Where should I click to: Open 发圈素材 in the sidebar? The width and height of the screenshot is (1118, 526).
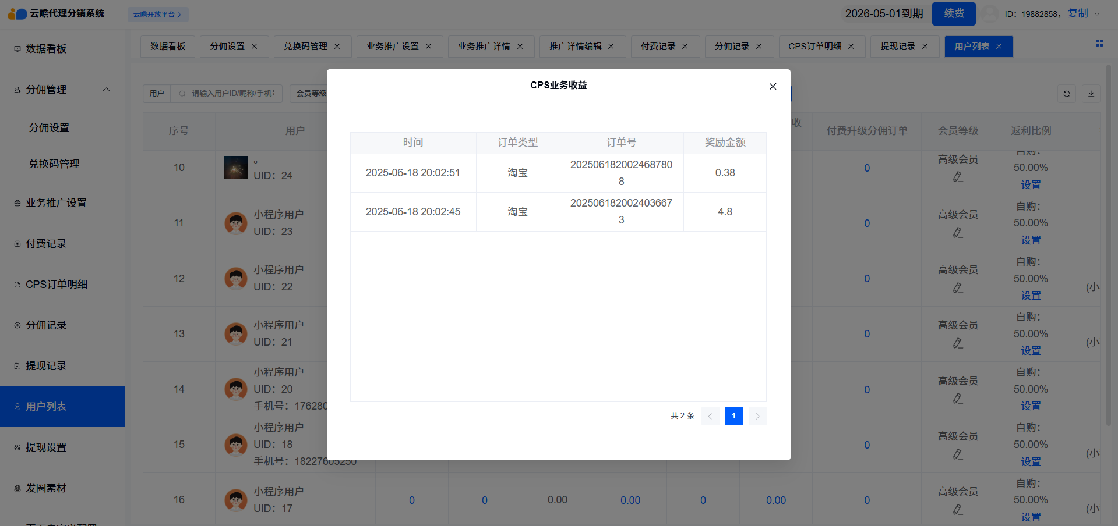pos(63,488)
